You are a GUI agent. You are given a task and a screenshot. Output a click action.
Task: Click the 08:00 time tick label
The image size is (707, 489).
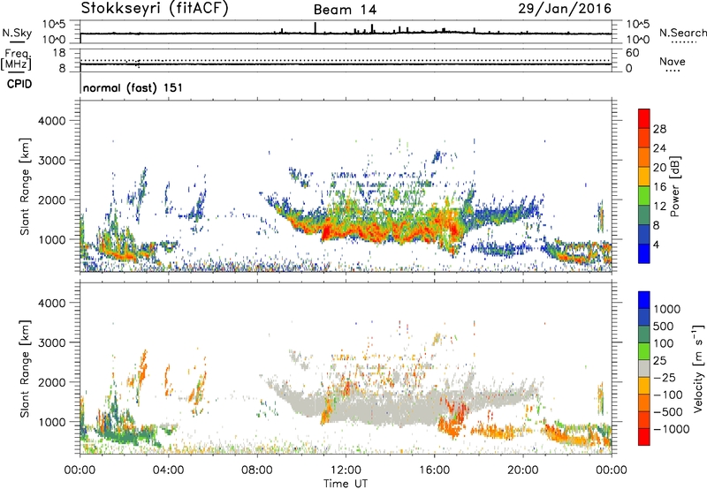[x=257, y=470]
